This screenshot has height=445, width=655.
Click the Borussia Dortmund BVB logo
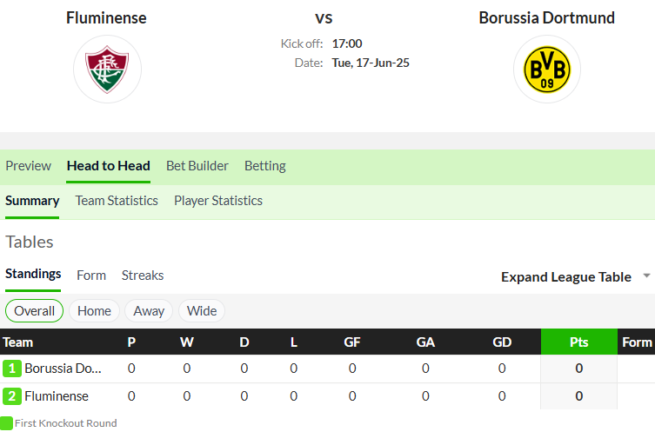coord(547,70)
